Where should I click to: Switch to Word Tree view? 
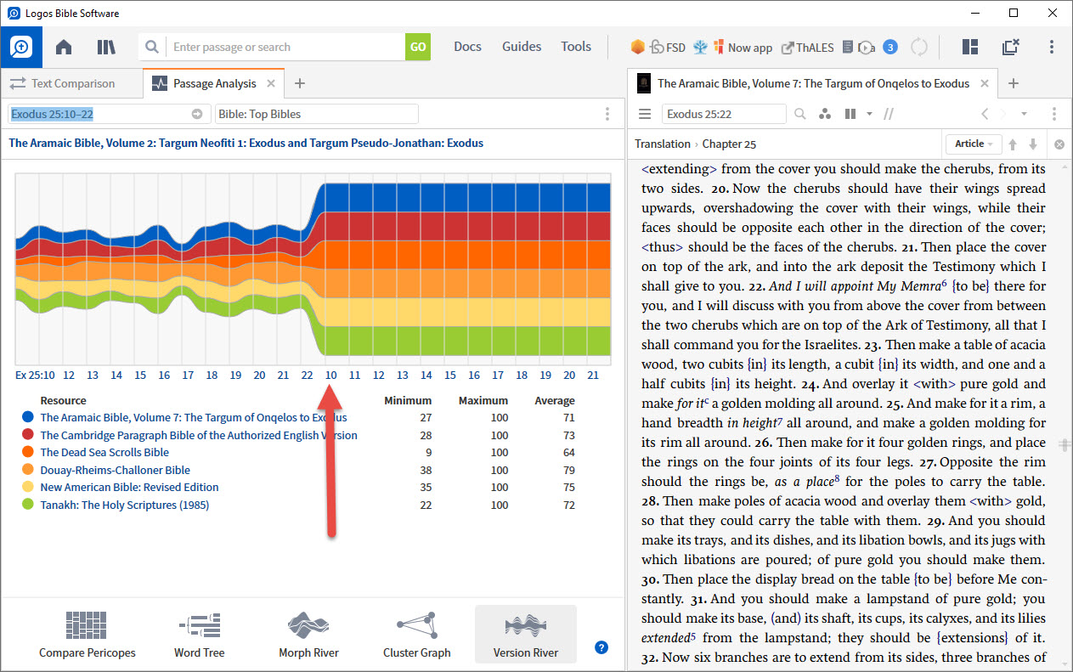tap(200, 634)
